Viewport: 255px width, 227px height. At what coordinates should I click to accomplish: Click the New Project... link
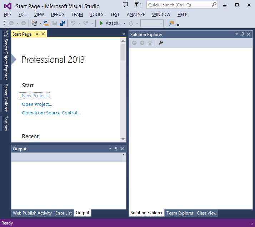[36, 96]
